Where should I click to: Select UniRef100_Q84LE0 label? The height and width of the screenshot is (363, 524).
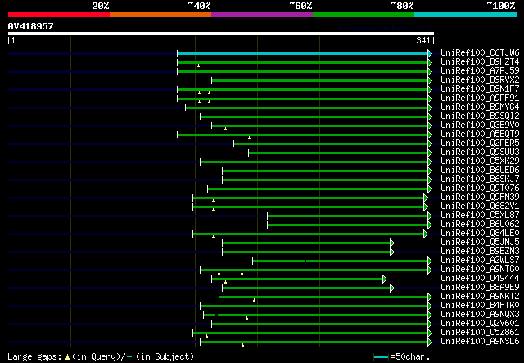pyautogui.click(x=480, y=234)
